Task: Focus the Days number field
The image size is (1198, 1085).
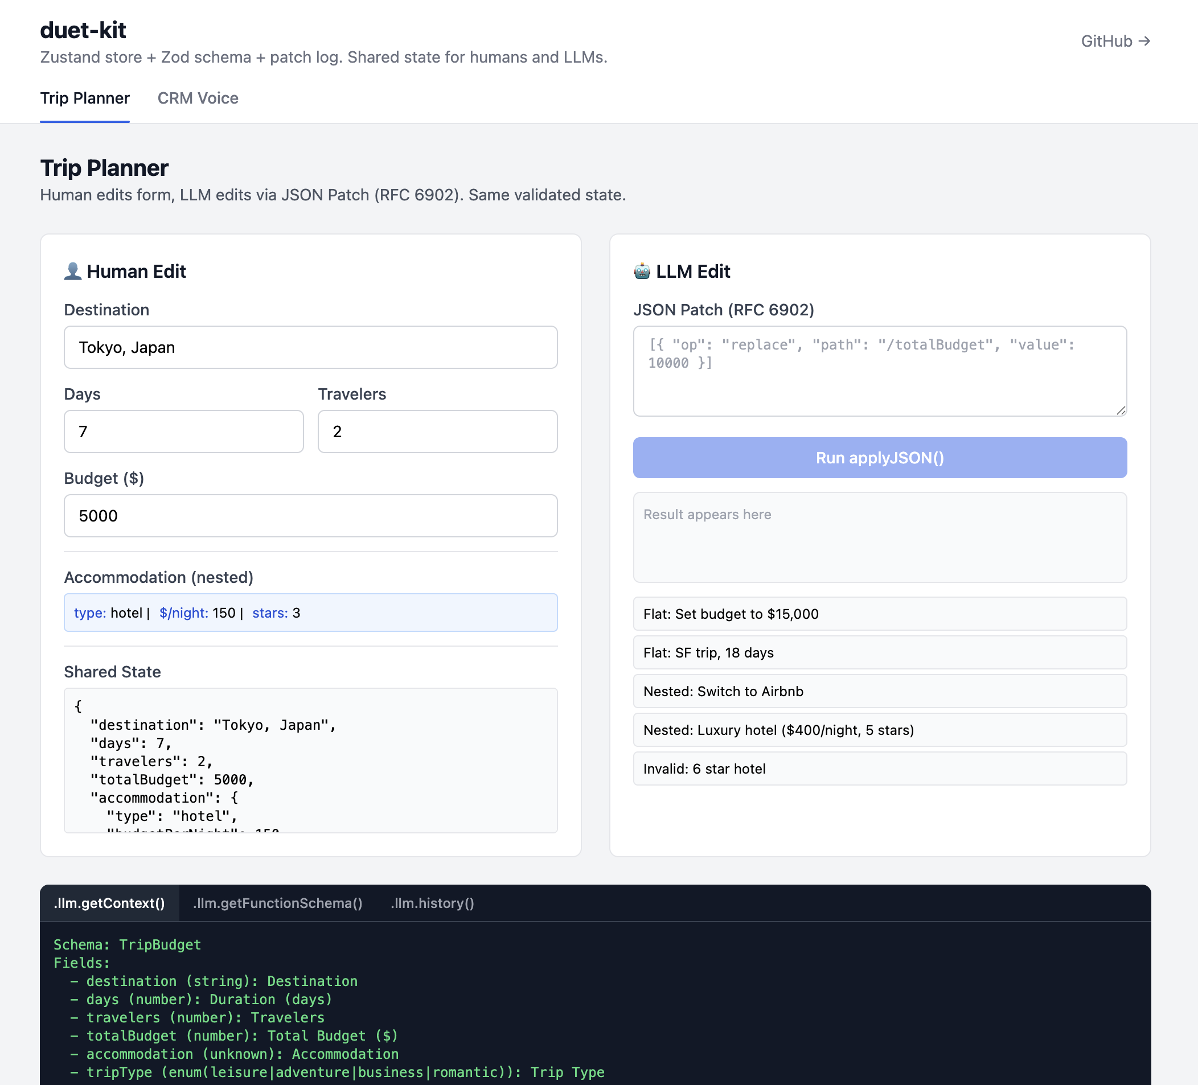Action: pyautogui.click(x=183, y=431)
